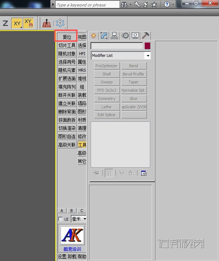Expand the help question mark dropdown arrow

coord(173,4)
